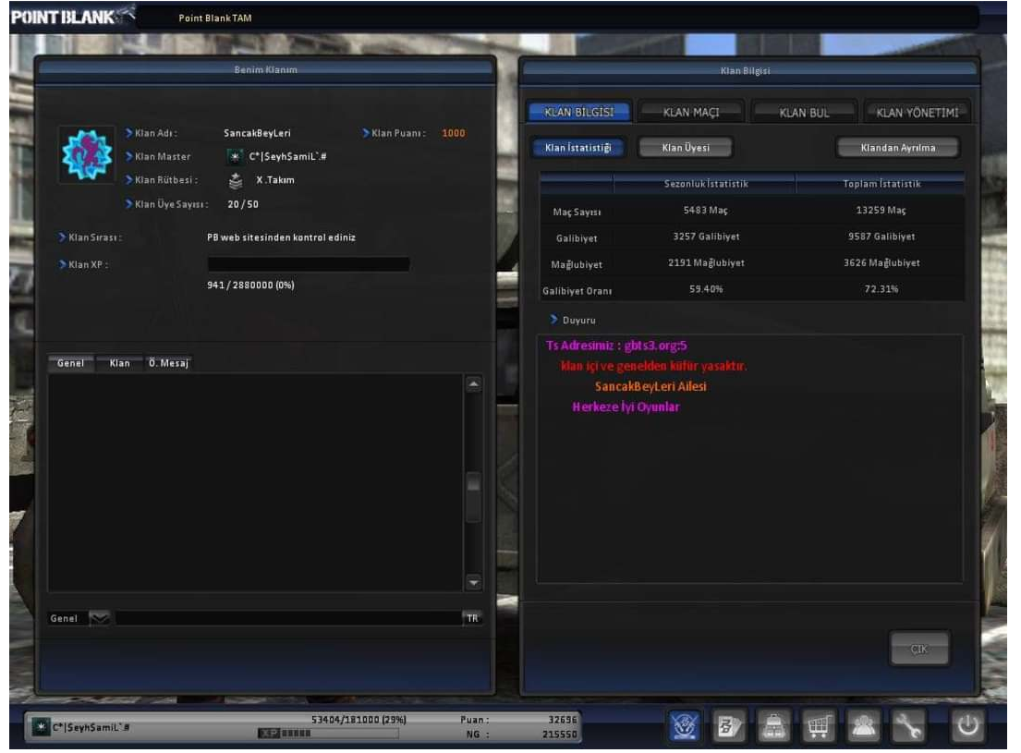The height and width of the screenshot is (753, 1021).
Task: Click player rank badge in bottom status bar
Action: click(x=41, y=726)
